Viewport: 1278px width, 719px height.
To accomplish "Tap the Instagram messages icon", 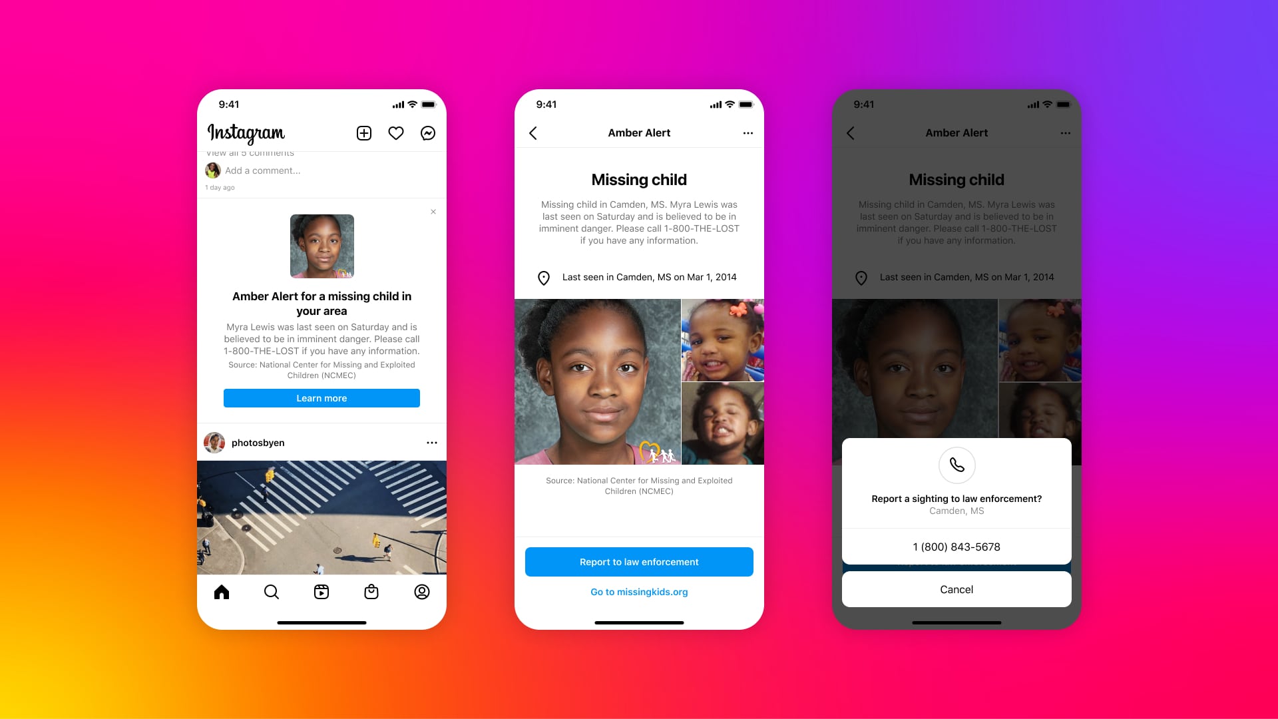I will [429, 133].
